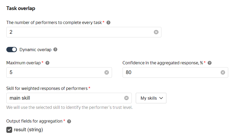Show help for Confidence in aggregated response
The width and height of the screenshot is (243, 136).
209,63
